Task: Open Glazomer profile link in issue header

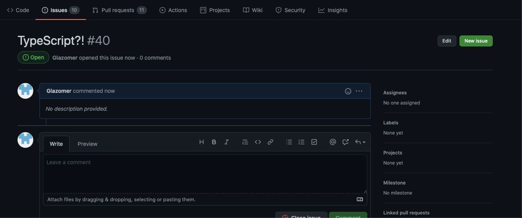Action: [65, 58]
